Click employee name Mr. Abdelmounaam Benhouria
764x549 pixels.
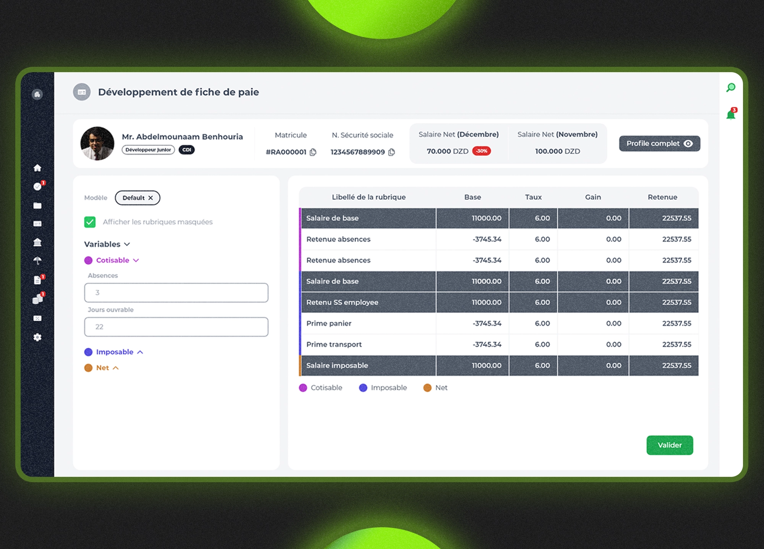pos(182,137)
